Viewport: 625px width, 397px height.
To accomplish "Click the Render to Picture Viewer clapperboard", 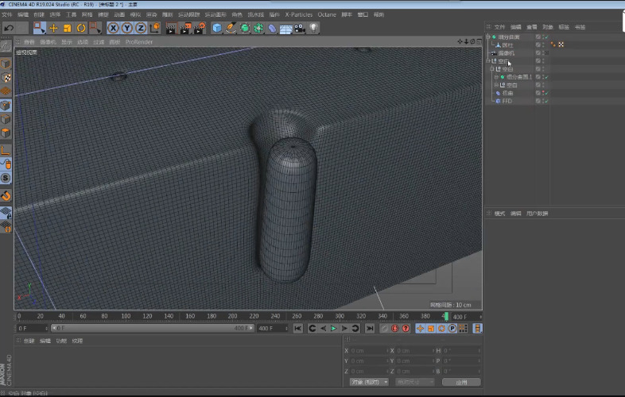I will 186,28.
